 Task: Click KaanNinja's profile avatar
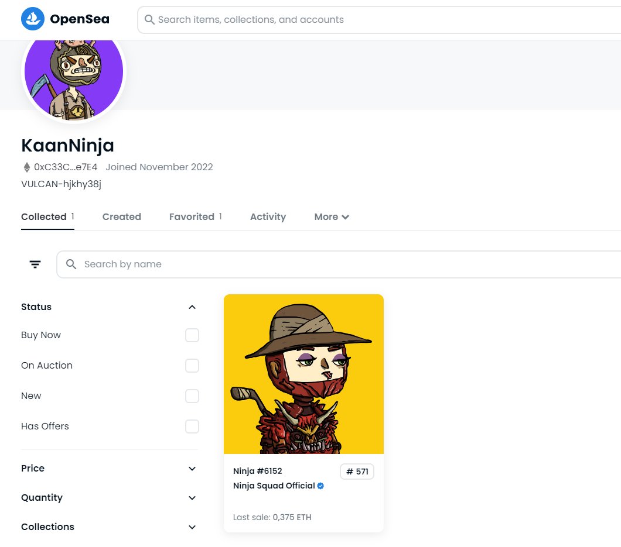click(x=73, y=71)
